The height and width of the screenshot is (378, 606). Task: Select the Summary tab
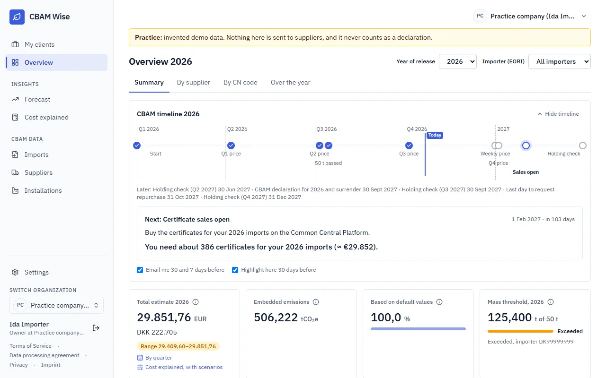pos(149,82)
